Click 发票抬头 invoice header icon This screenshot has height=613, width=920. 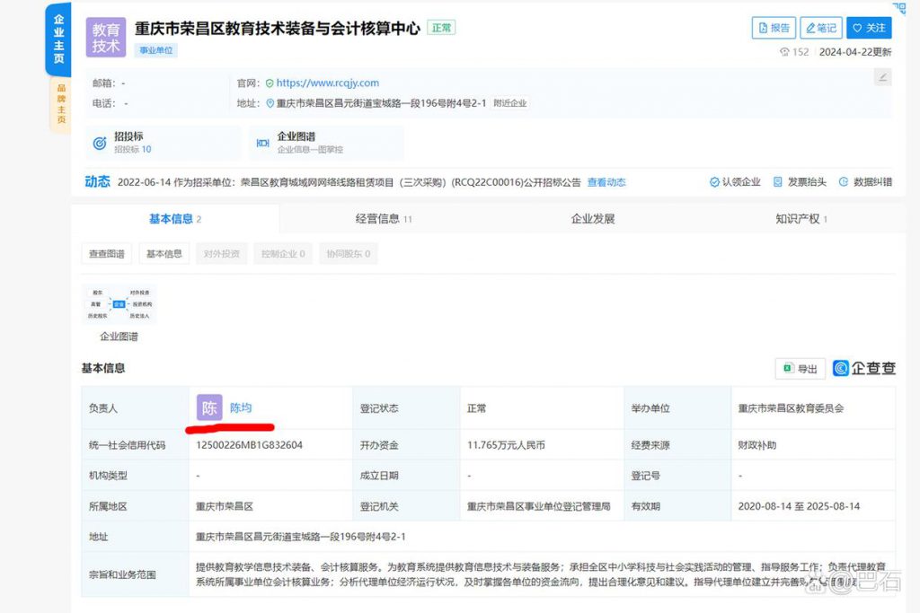point(779,182)
